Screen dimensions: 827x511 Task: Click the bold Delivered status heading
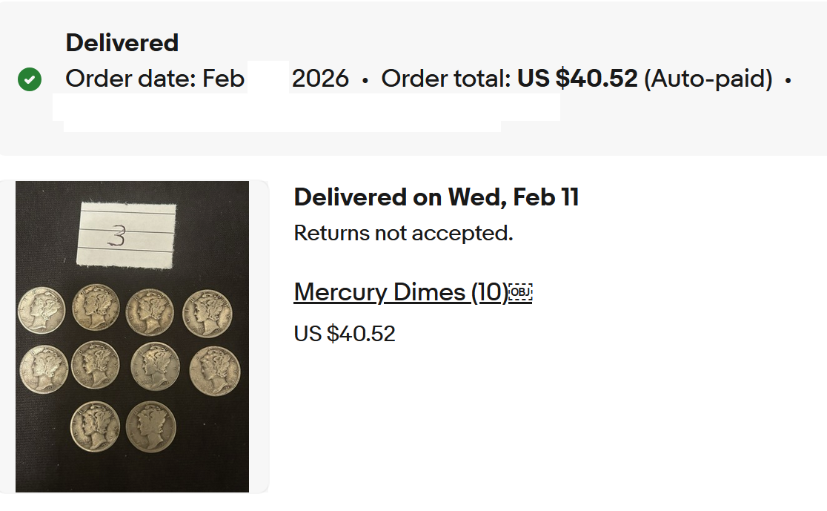click(122, 43)
